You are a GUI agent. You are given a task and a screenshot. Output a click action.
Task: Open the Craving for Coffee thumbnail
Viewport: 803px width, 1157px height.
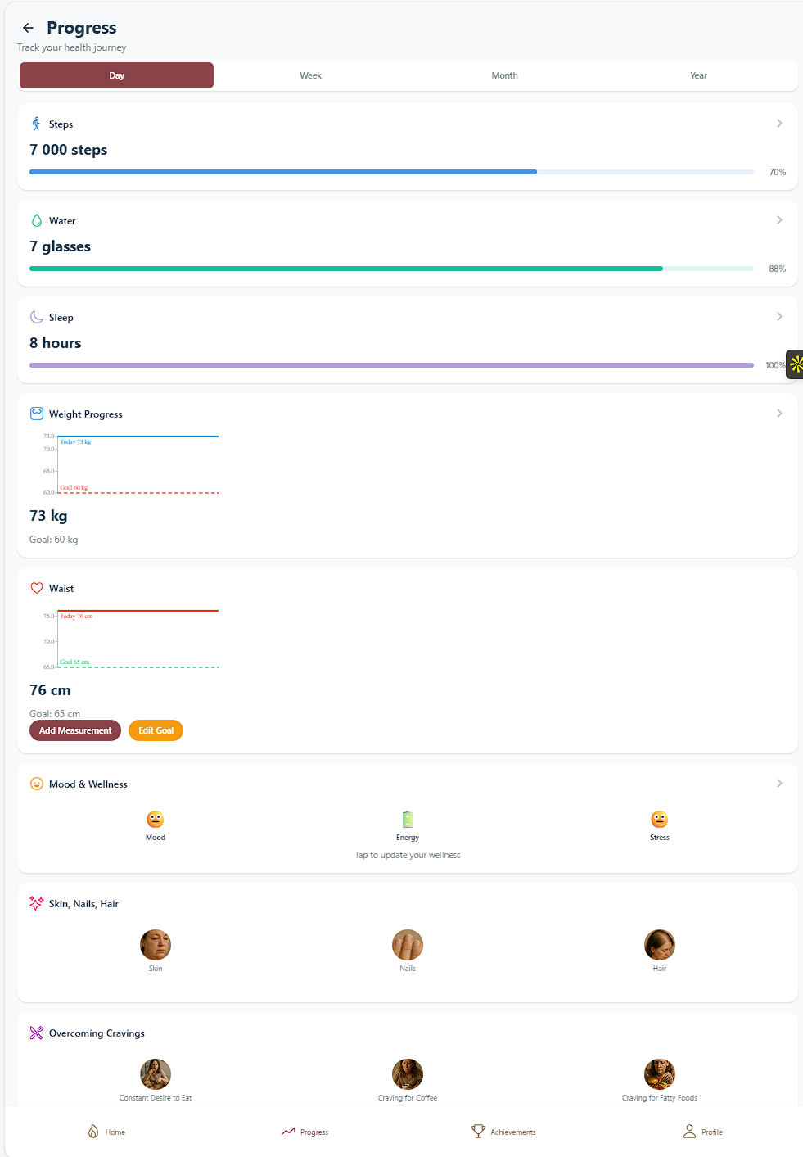[x=408, y=1074]
